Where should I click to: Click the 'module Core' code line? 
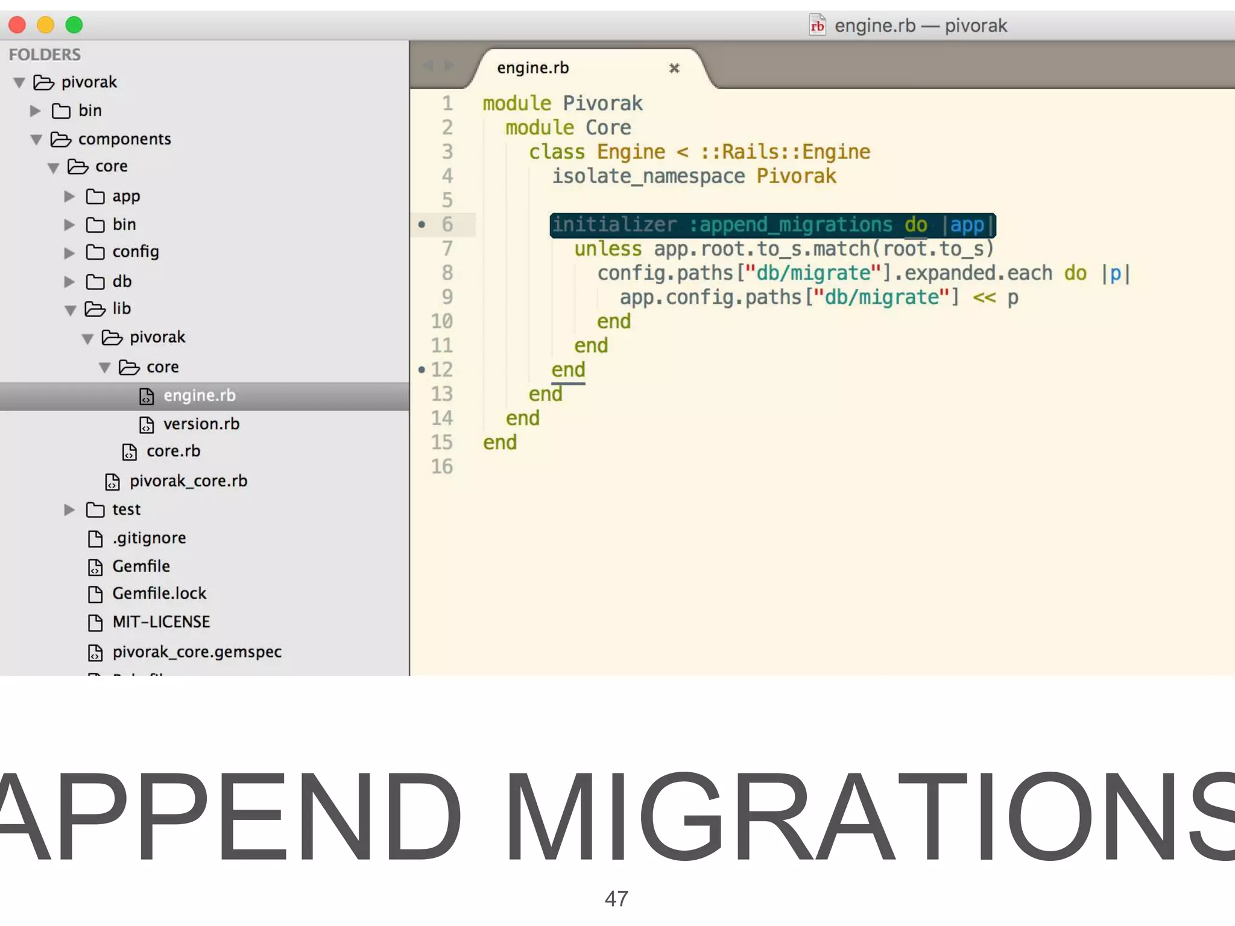pyautogui.click(x=568, y=128)
